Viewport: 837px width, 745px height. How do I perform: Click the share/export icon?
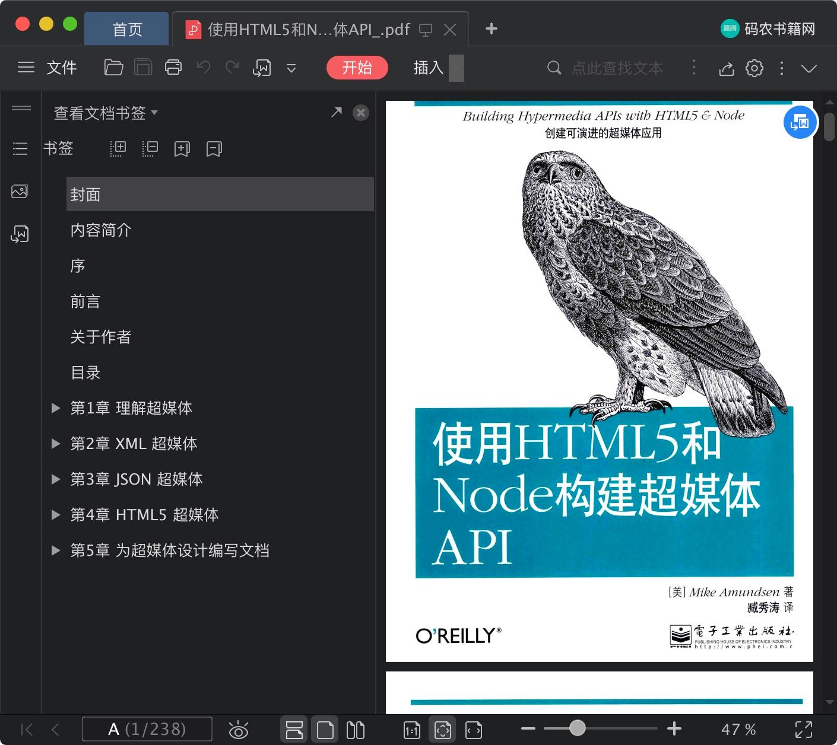point(727,69)
